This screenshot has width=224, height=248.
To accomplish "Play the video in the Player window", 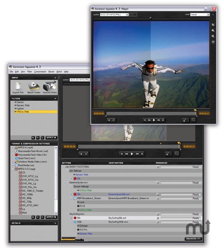I will (154, 120).
